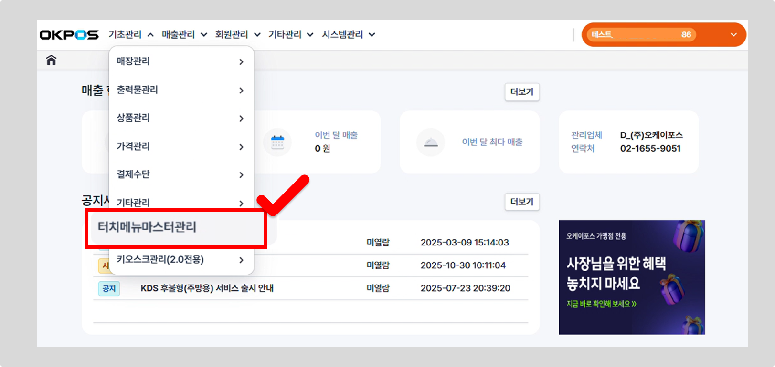This screenshot has height=367, width=775.
Task: Collapse the 기초관리 top menu
Action: pyautogui.click(x=131, y=35)
